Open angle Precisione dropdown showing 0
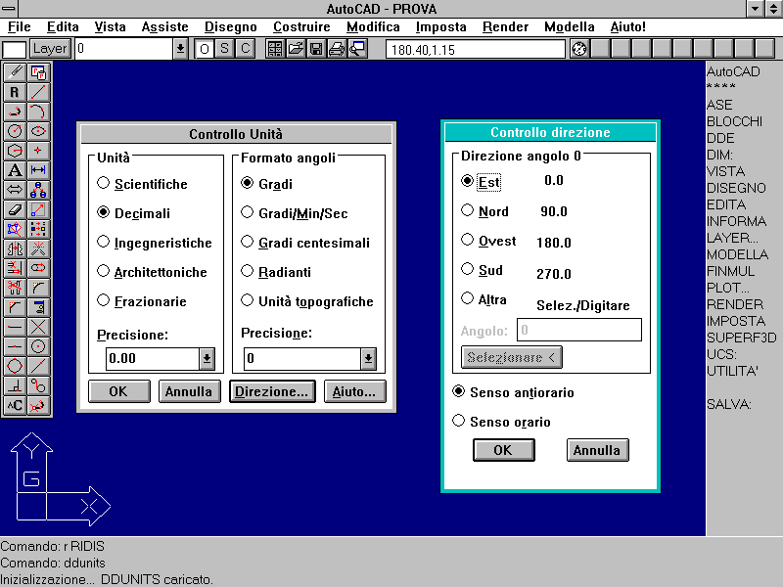The image size is (783, 587). click(x=368, y=358)
